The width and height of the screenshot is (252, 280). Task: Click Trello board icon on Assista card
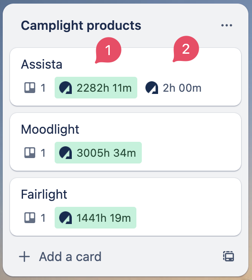(x=30, y=88)
